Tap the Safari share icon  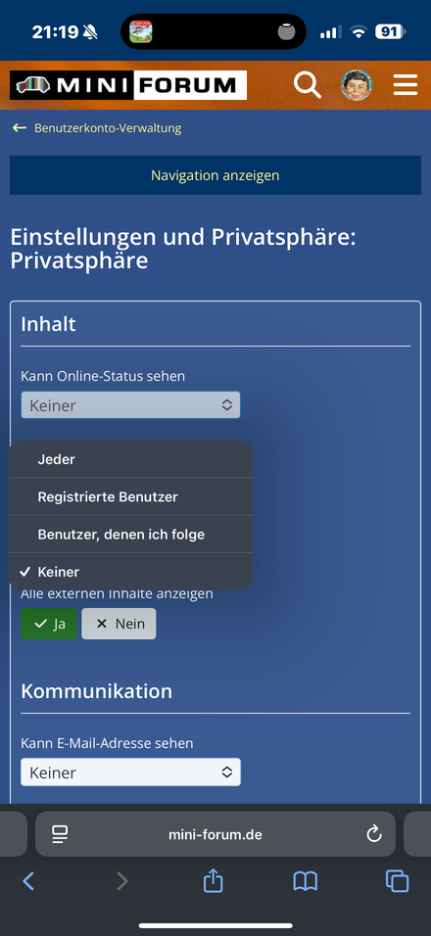tap(214, 881)
